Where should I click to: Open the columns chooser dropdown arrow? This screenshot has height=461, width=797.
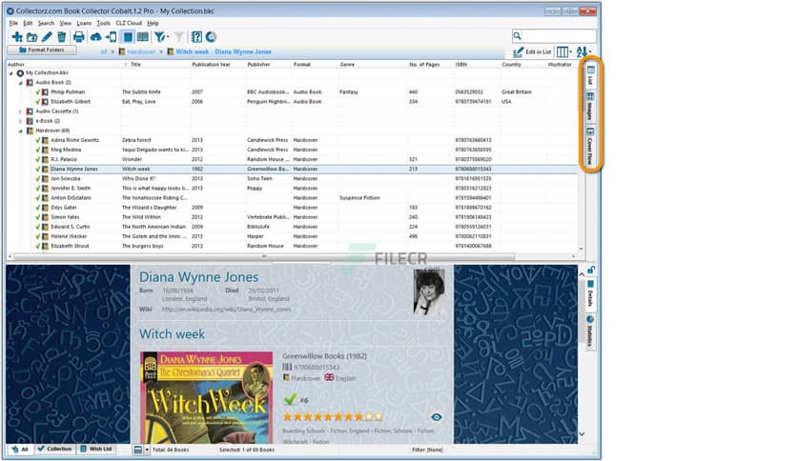(570, 51)
